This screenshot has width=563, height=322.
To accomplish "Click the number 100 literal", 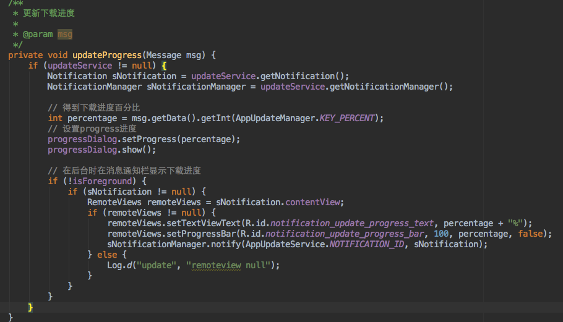I will click(441, 234).
